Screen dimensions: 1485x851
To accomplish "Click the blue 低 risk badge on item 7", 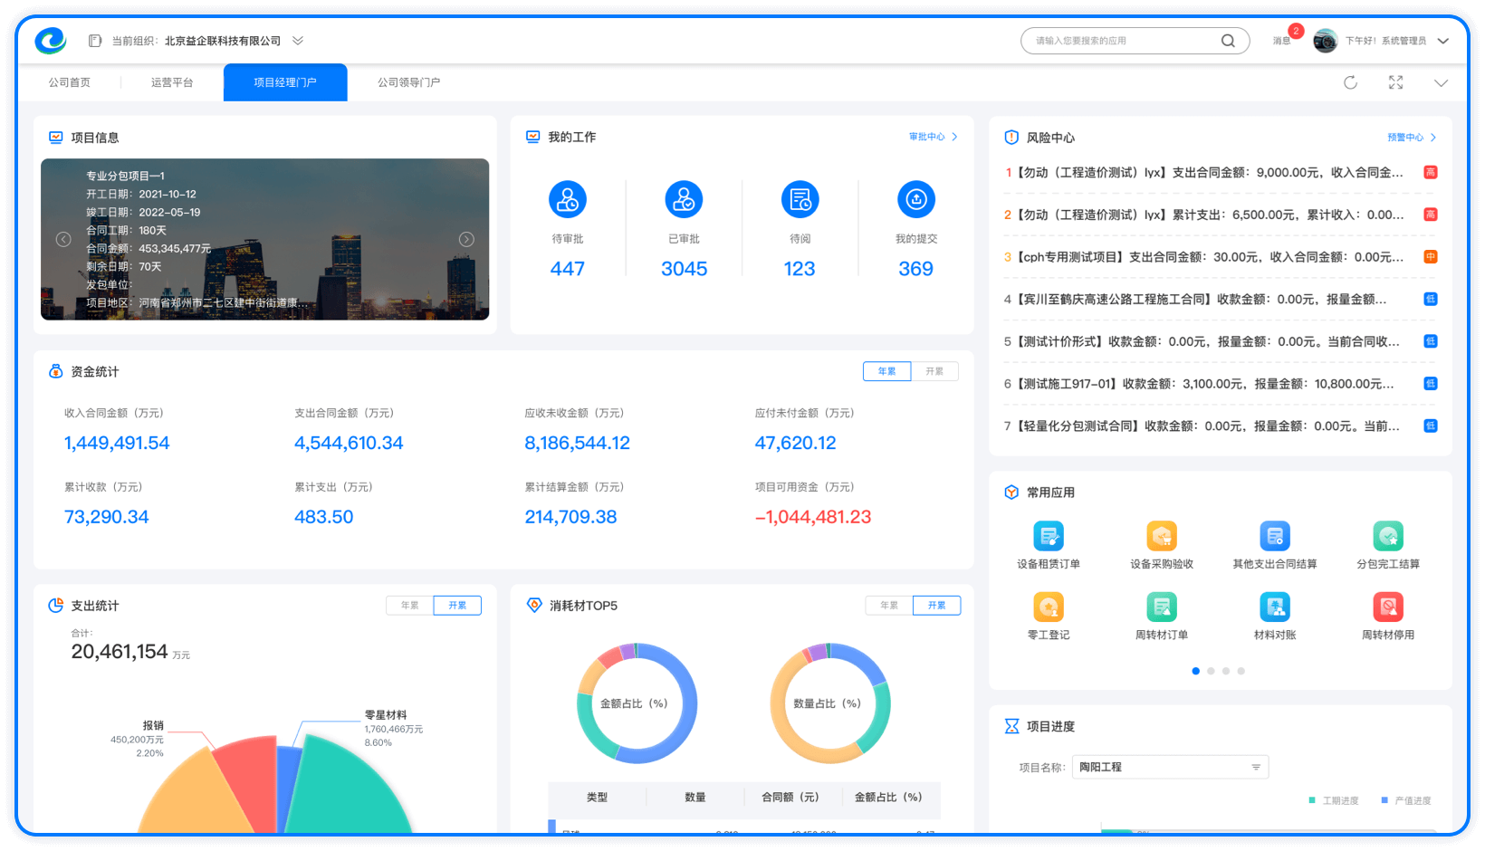I will pyautogui.click(x=1431, y=425).
